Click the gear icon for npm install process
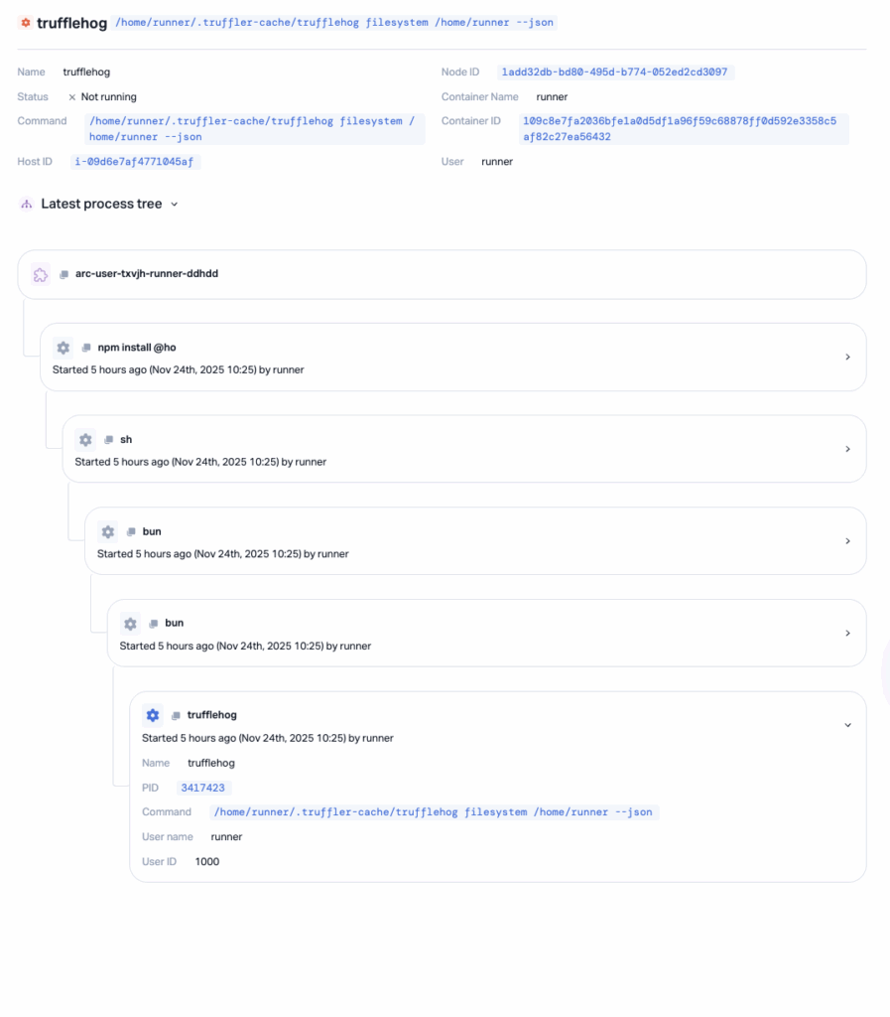 click(64, 348)
